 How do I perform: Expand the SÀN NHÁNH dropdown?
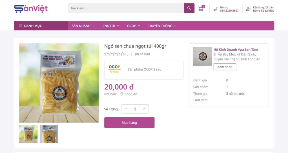[x=83, y=26]
